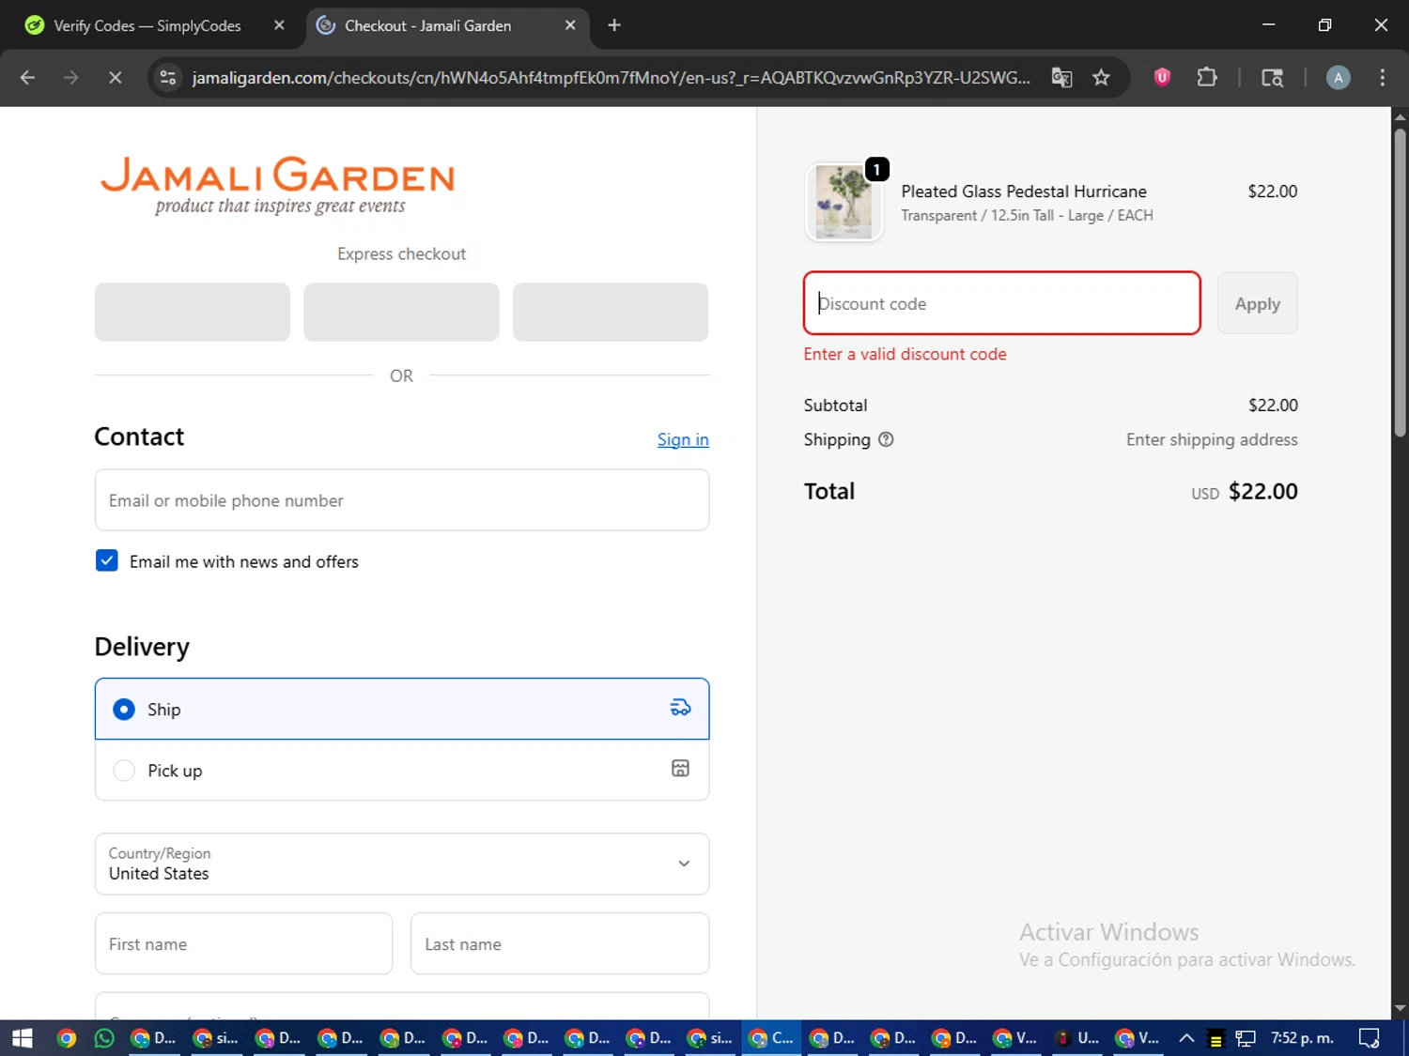Stop loading the page

click(115, 78)
